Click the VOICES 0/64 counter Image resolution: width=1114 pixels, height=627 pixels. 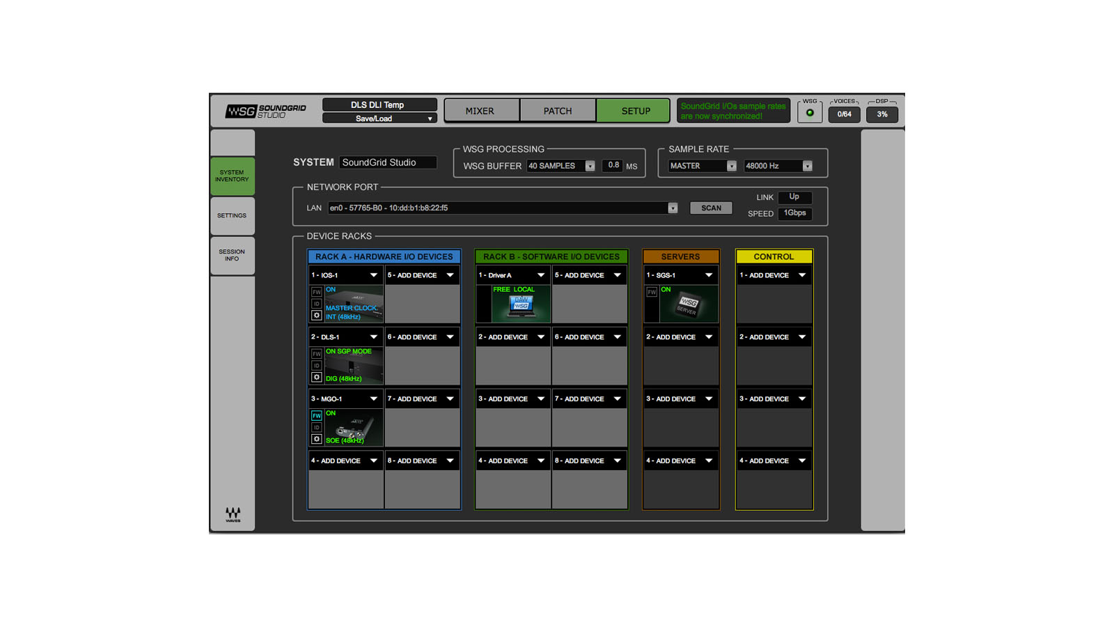point(844,114)
